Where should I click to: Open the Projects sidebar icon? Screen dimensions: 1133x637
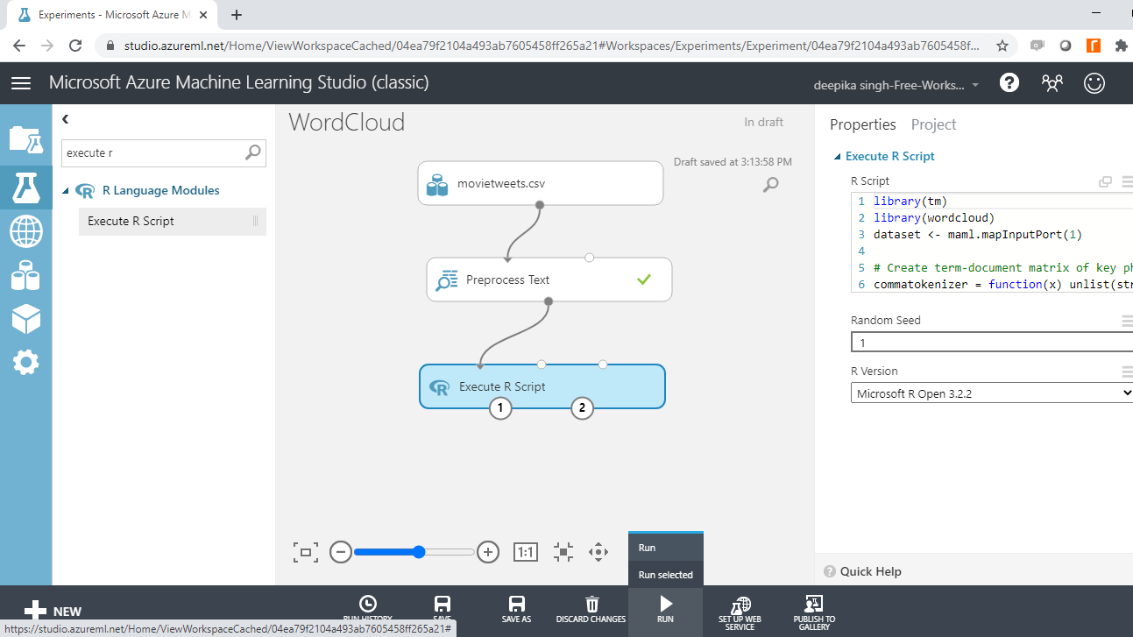click(x=25, y=139)
